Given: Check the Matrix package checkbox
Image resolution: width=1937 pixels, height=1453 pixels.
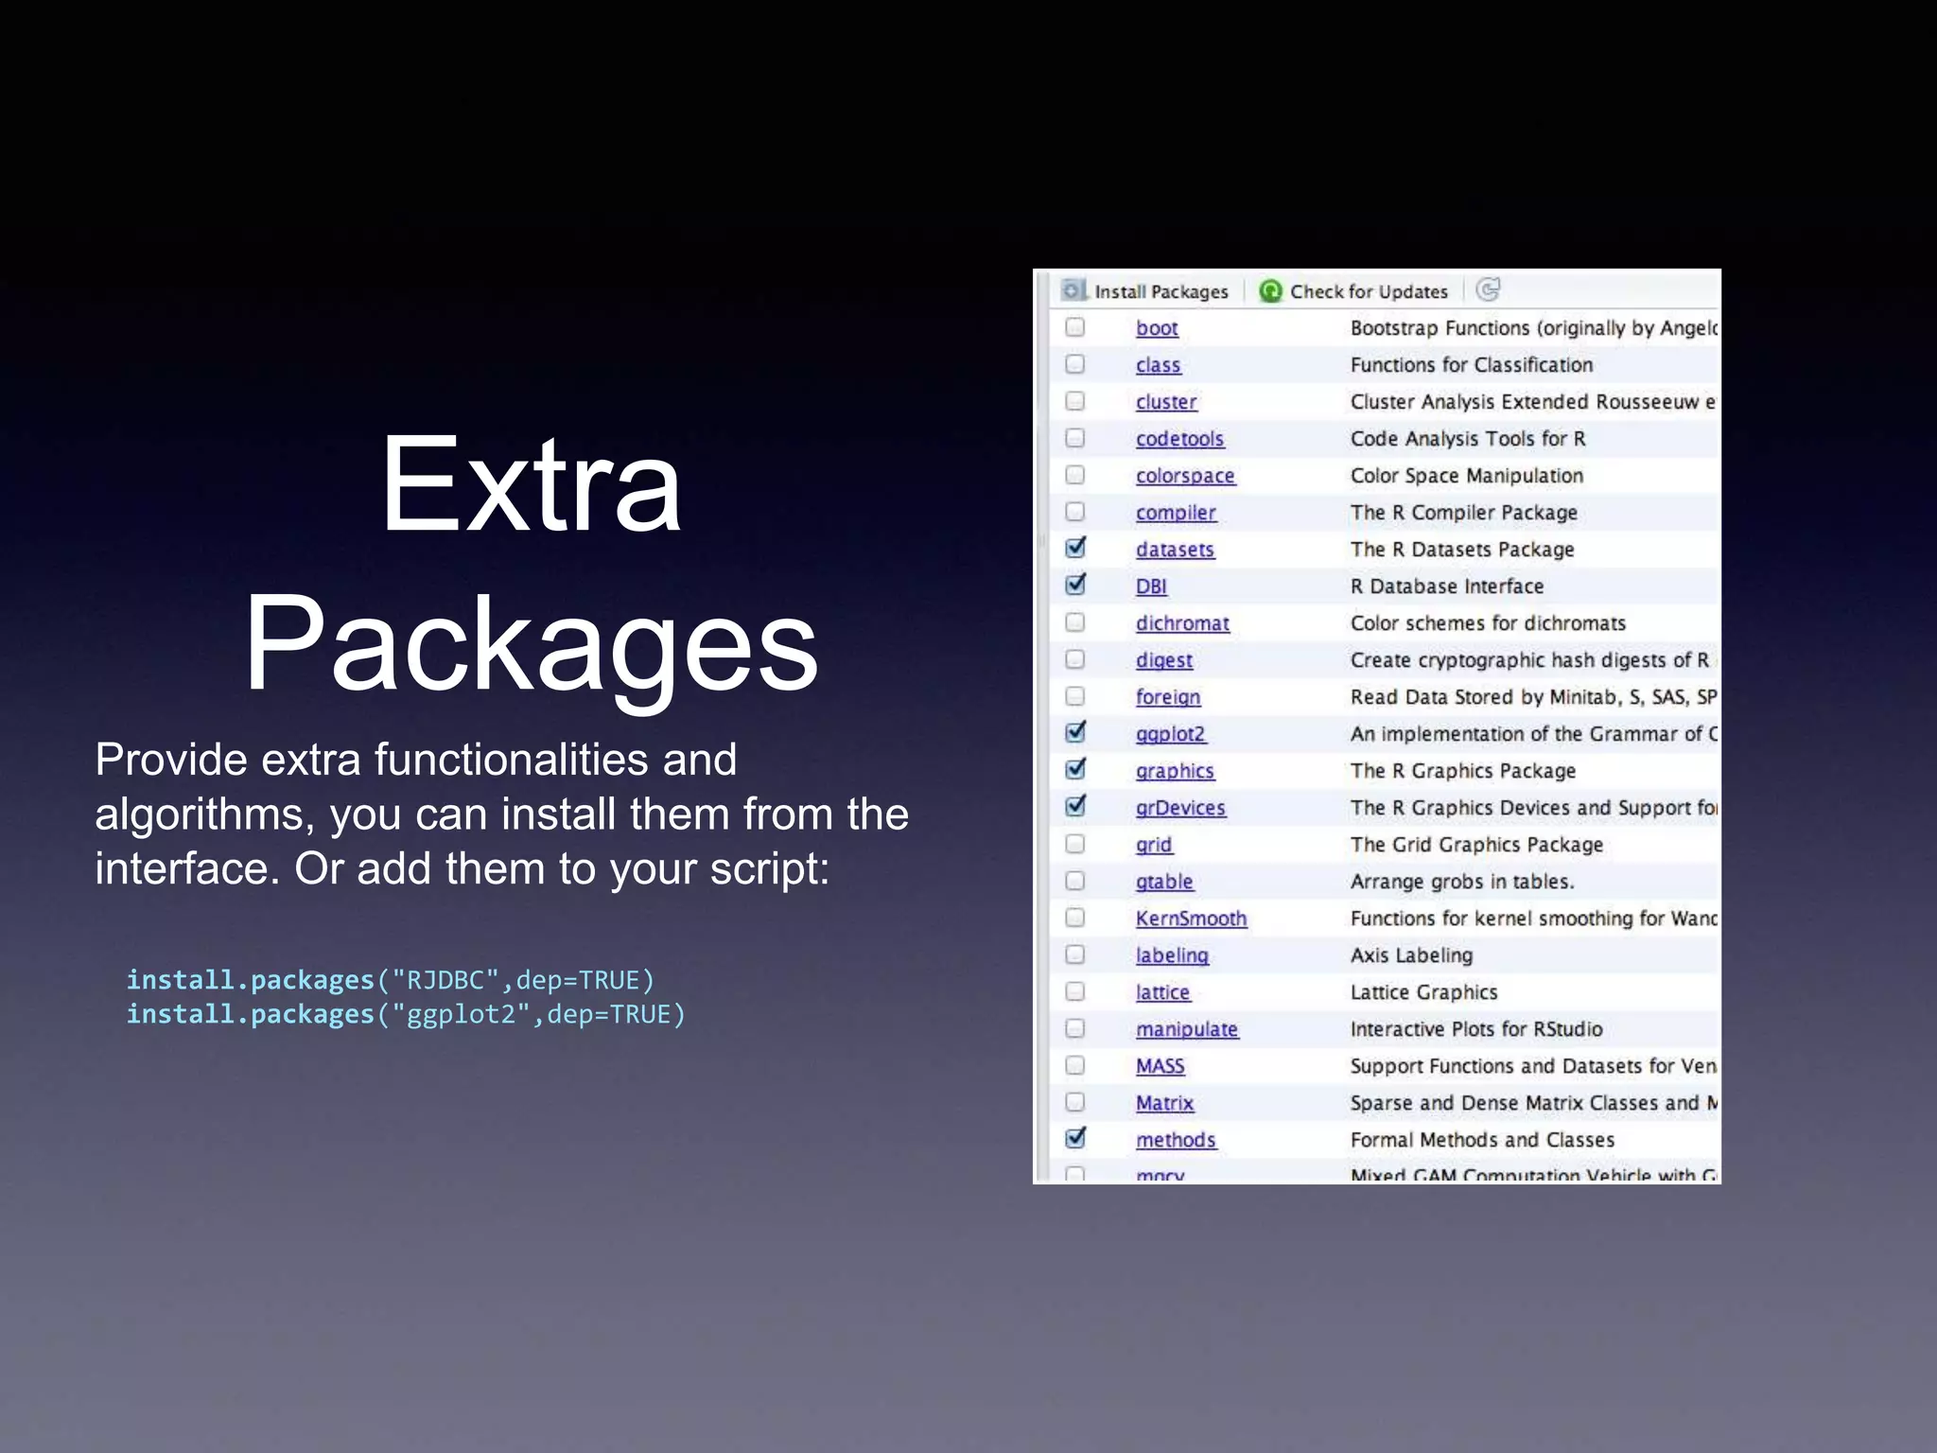Looking at the screenshot, I should click(x=1075, y=1102).
